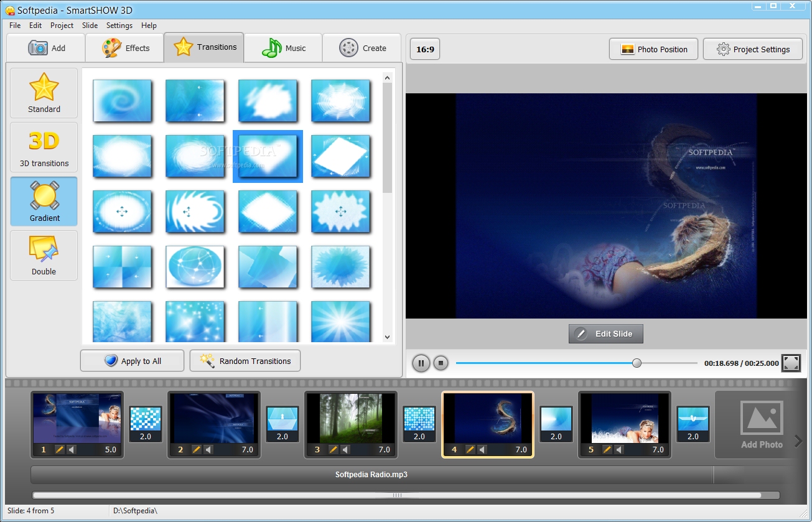This screenshot has height=522, width=812.
Task: Select the Softpedia Radio.mp3 audio track
Action: coord(371,475)
